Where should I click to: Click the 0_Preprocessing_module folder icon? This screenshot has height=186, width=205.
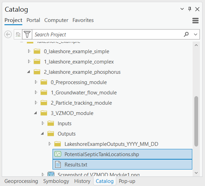coord(44,82)
